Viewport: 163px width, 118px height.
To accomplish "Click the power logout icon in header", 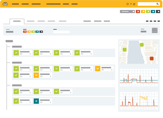I will pyautogui.click(x=134, y=4).
